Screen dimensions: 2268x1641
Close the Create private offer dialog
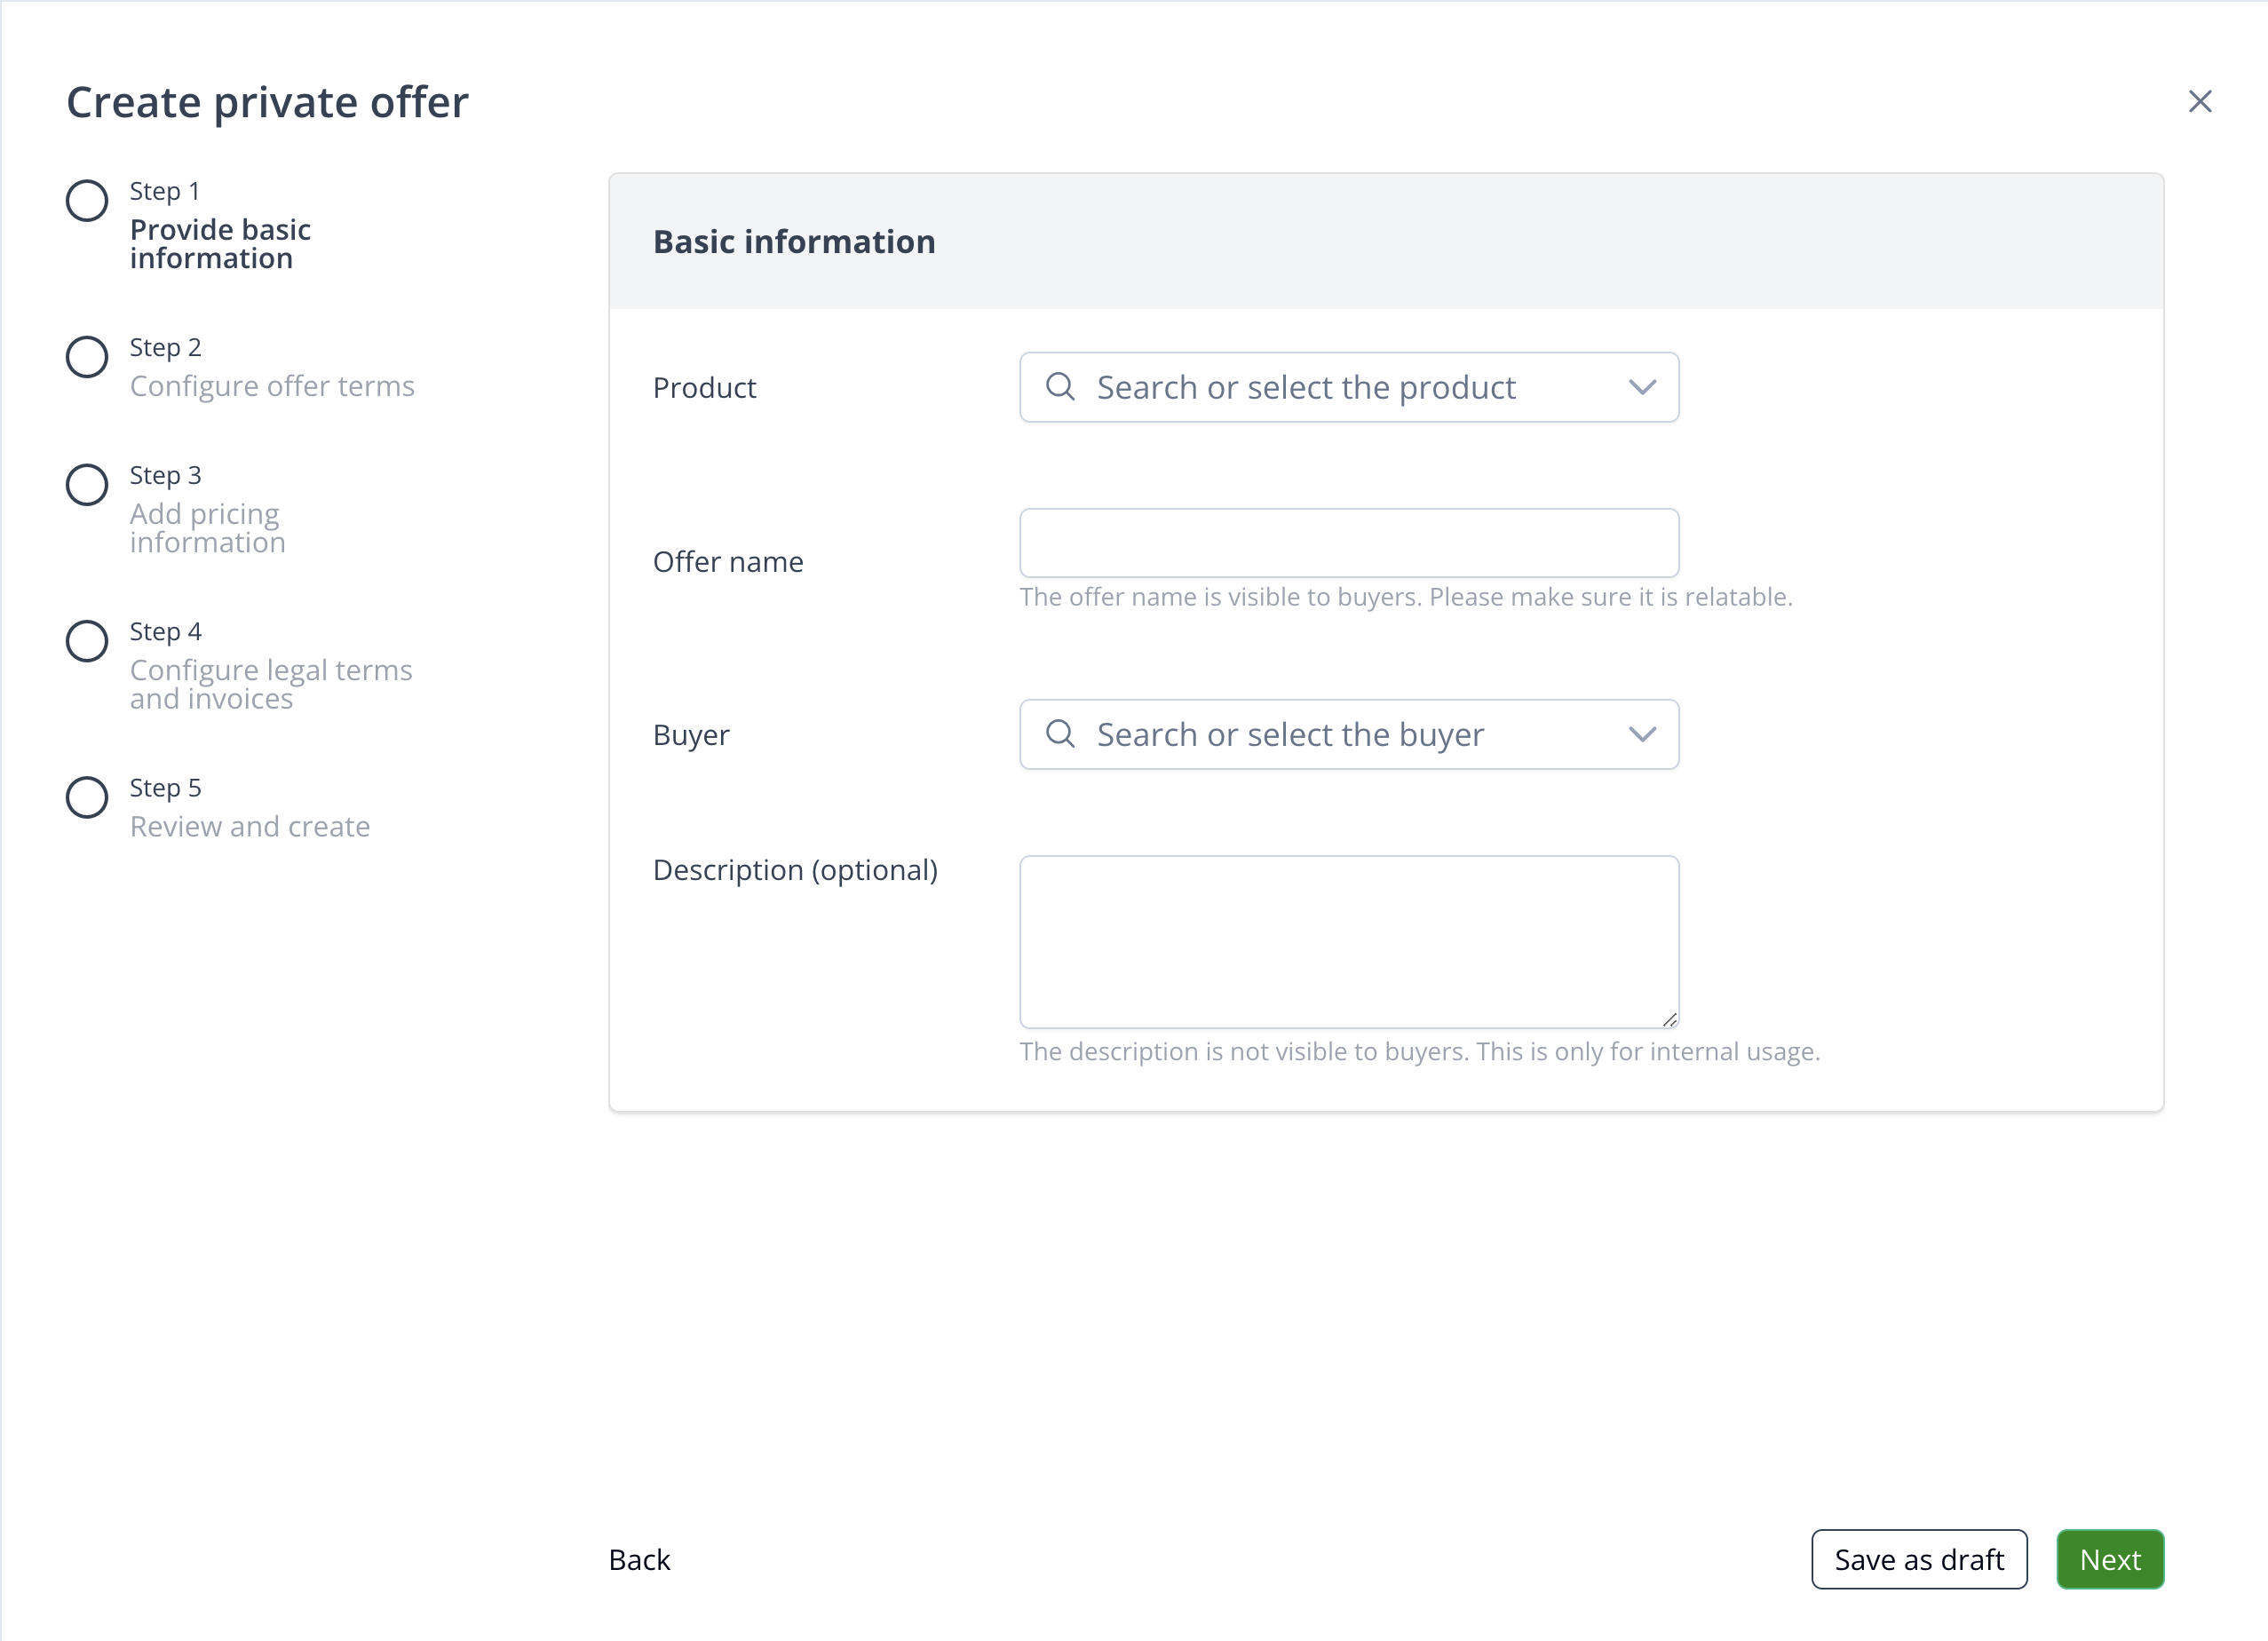pyautogui.click(x=2199, y=101)
